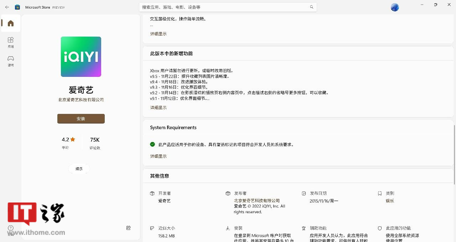Click the search magnifier icon
This screenshot has height=242, width=456.
(311, 7)
